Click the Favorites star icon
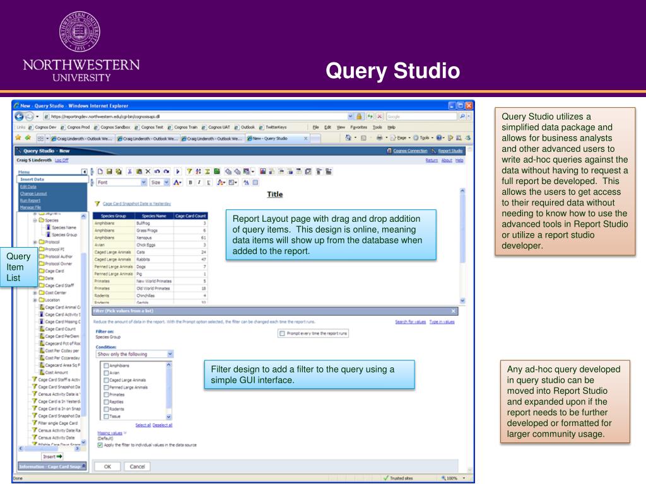The image size is (646, 484). [x=18, y=138]
